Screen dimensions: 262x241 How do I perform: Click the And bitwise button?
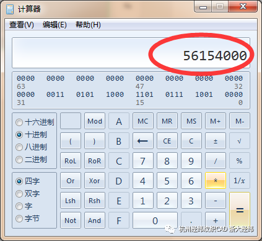95,221
